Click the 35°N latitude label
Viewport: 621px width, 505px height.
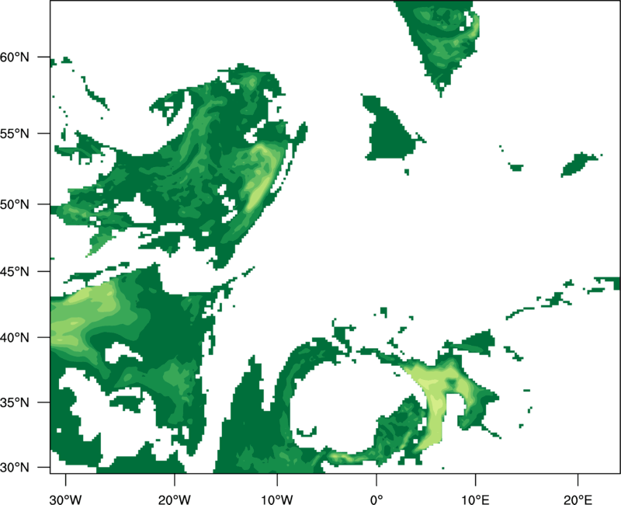[15, 402]
